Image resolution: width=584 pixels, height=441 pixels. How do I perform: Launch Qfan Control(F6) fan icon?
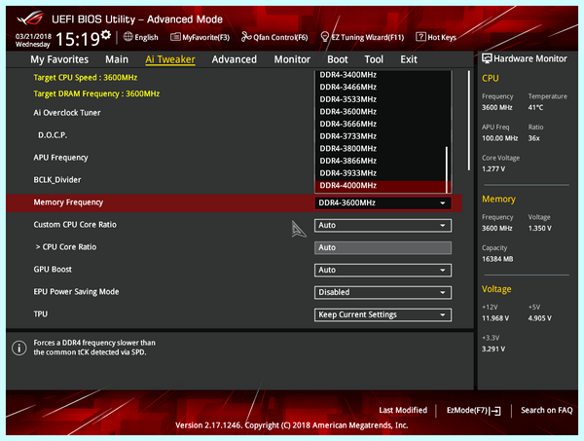[x=246, y=36]
